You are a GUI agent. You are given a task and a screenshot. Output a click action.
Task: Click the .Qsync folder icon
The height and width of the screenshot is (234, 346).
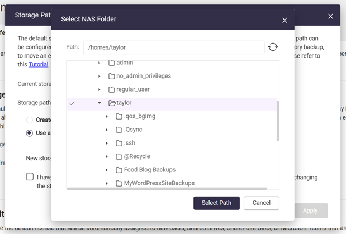click(119, 130)
